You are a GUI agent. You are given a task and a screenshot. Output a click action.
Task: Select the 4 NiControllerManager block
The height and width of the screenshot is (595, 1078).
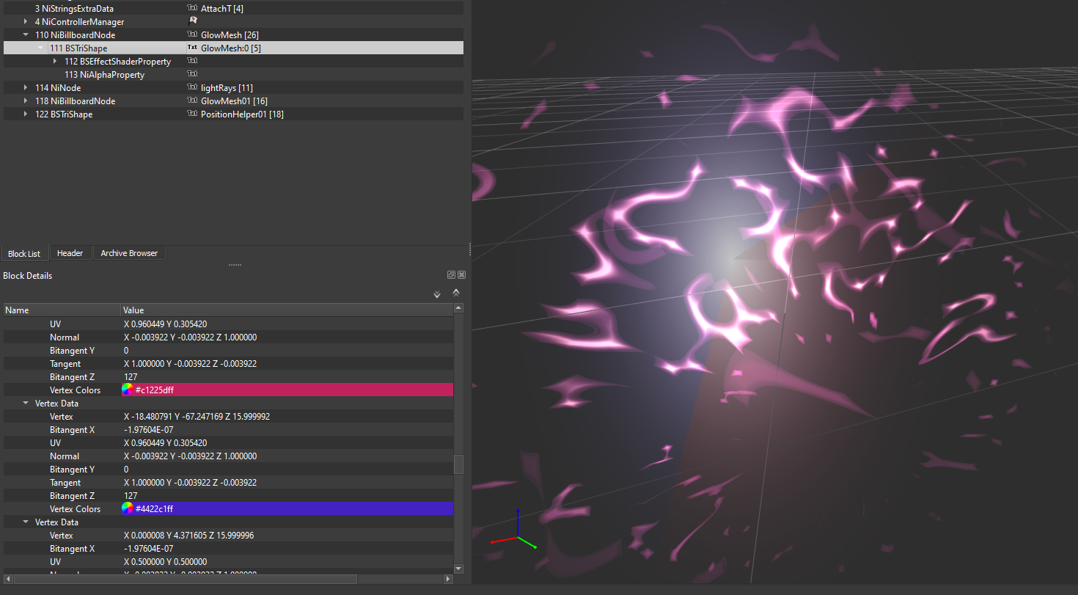click(x=80, y=21)
